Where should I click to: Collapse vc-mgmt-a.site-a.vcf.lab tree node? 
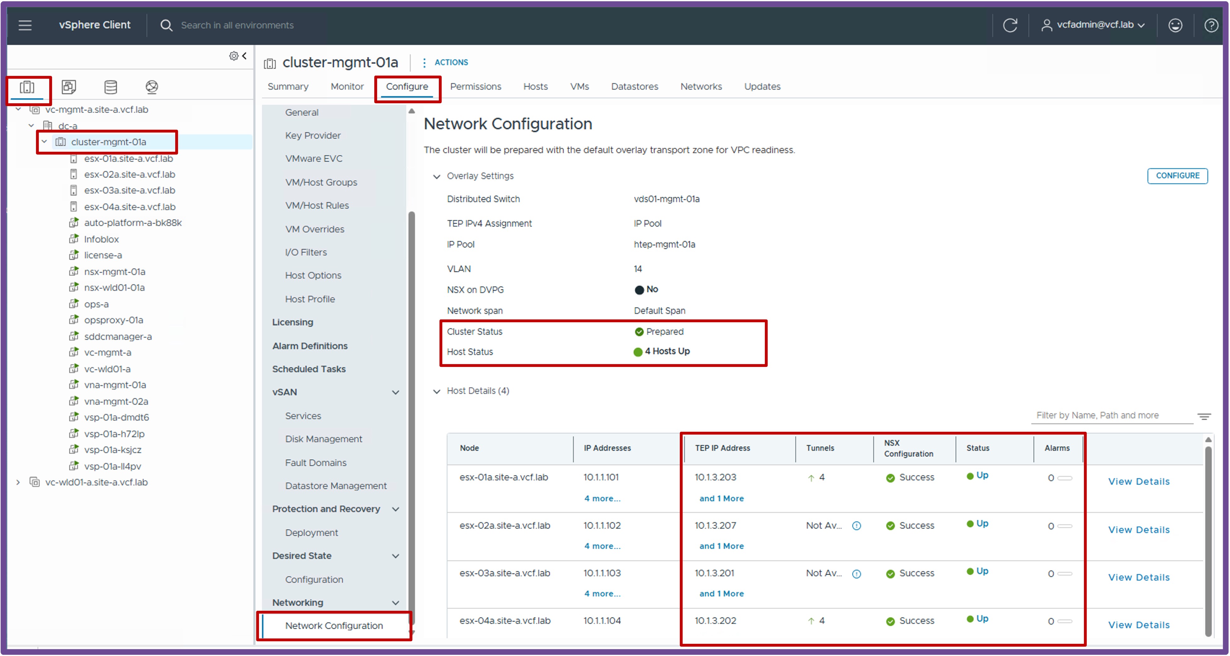pyautogui.click(x=18, y=109)
